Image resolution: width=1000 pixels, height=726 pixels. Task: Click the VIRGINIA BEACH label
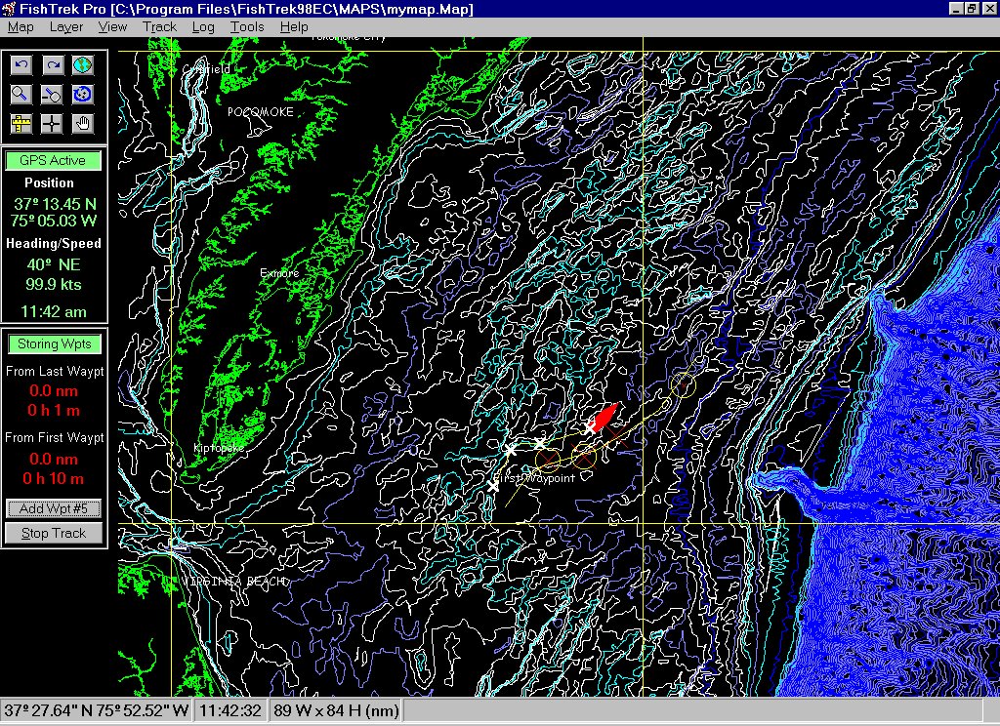tap(235, 582)
